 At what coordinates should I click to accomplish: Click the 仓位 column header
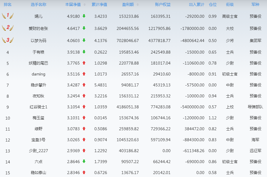[213, 4]
